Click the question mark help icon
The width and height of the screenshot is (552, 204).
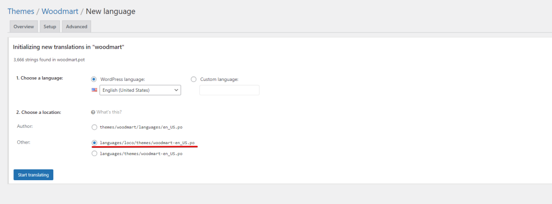[93, 112]
